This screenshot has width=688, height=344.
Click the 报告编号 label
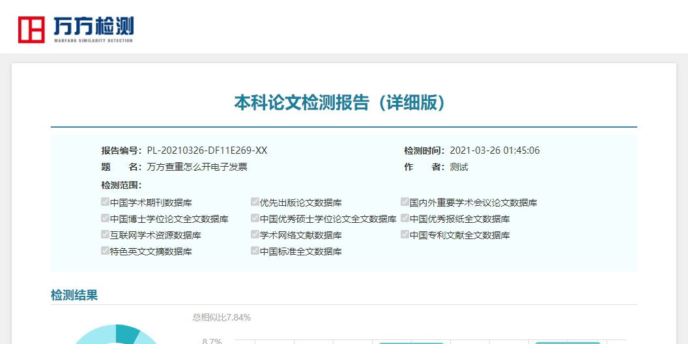[x=122, y=150]
